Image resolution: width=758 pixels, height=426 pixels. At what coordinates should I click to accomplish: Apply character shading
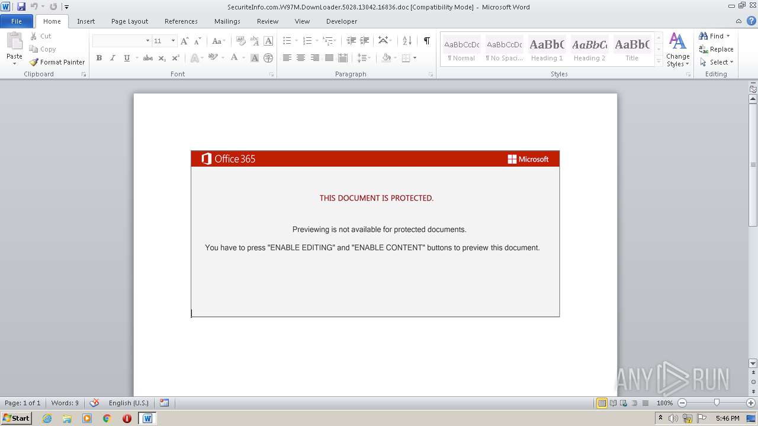[x=255, y=58]
